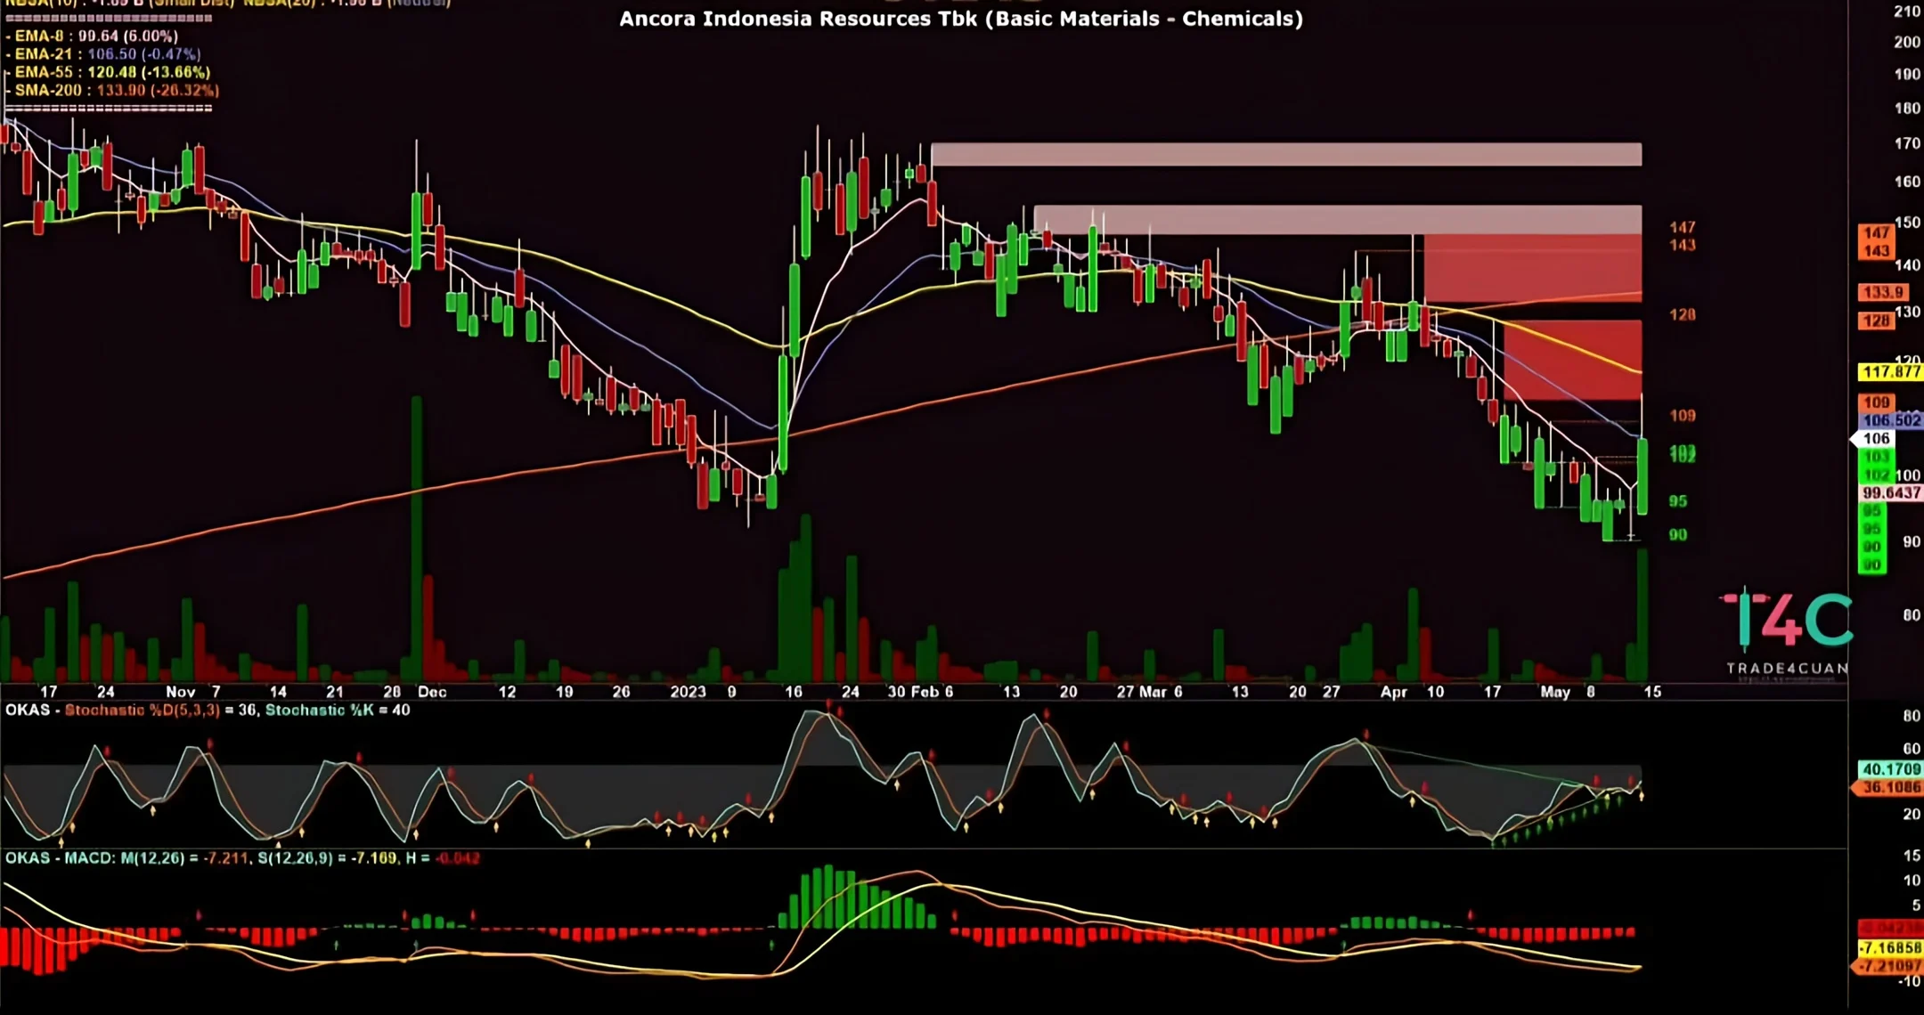Click the Mar label on date axis
This screenshot has height=1015, width=1924.
click(1154, 692)
